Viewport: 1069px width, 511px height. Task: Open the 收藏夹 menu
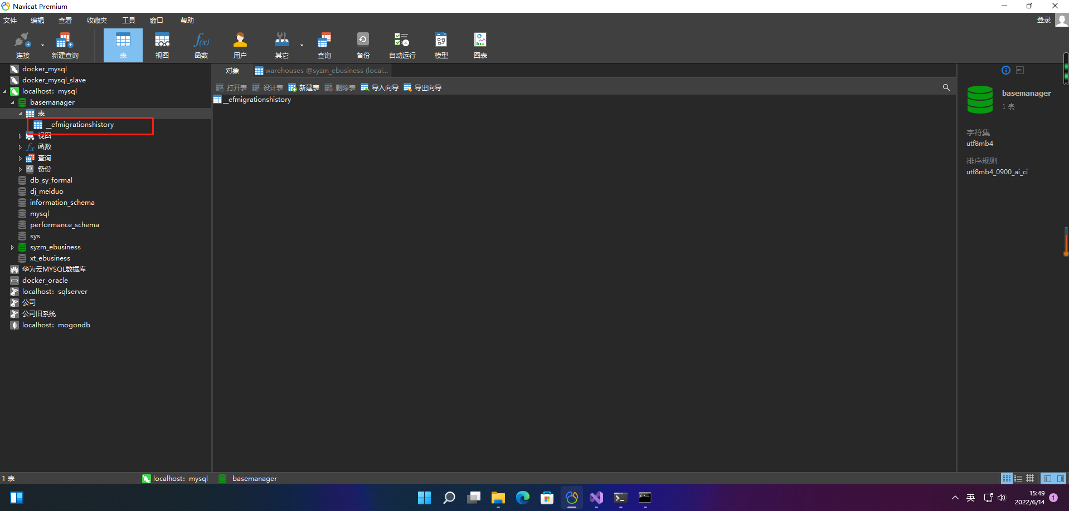pyautogui.click(x=97, y=21)
